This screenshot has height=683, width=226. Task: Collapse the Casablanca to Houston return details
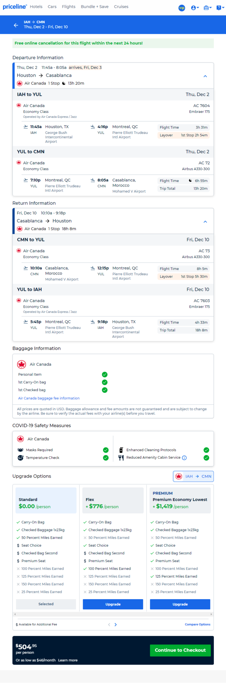[x=205, y=222]
